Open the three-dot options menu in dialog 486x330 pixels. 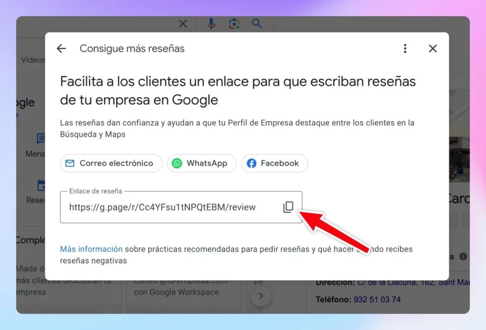coord(405,49)
